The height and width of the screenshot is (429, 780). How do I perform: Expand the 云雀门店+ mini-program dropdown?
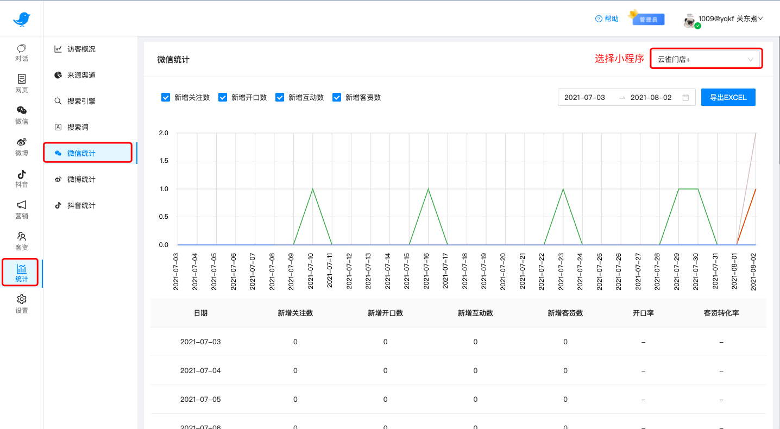(706, 59)
